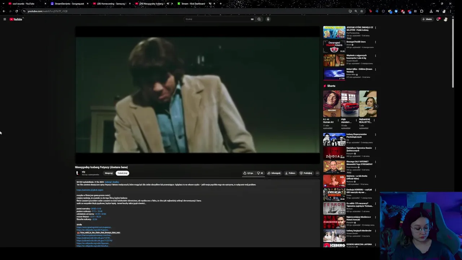Image resolution: width=462 pixels, height=260 pixels.
Task: Like the video with thumbs up
Action: tap(248, 173)
